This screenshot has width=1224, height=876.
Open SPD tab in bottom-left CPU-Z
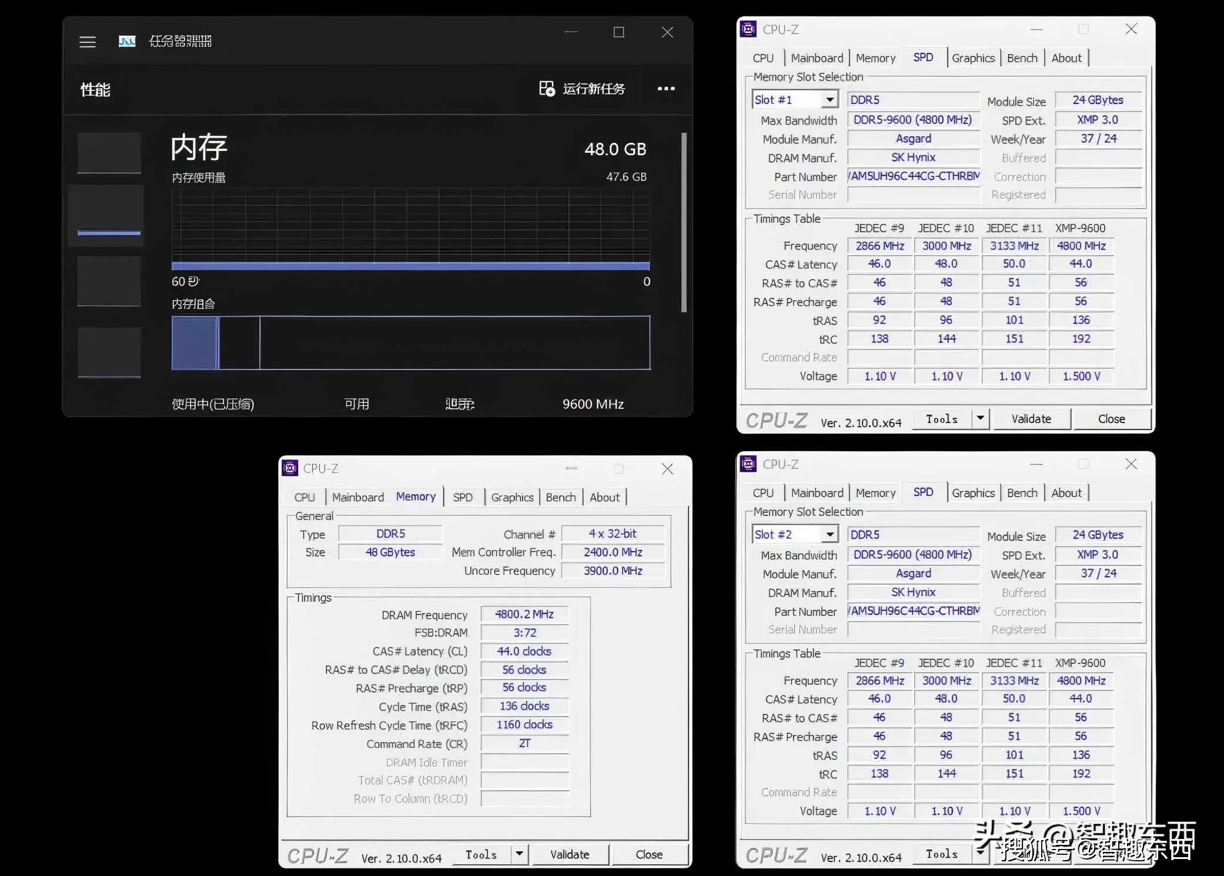463,497
